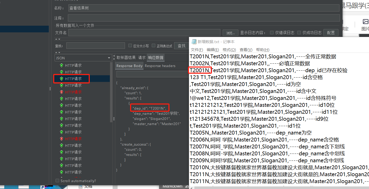Click Notepad line ending id11位
The width and height of the screenshot is (369, 189).
[264, 112]
